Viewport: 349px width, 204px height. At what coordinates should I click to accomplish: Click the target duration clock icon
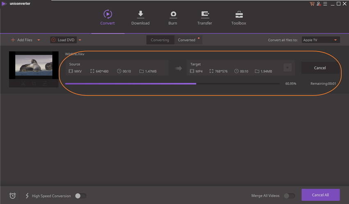click(236, 71)
